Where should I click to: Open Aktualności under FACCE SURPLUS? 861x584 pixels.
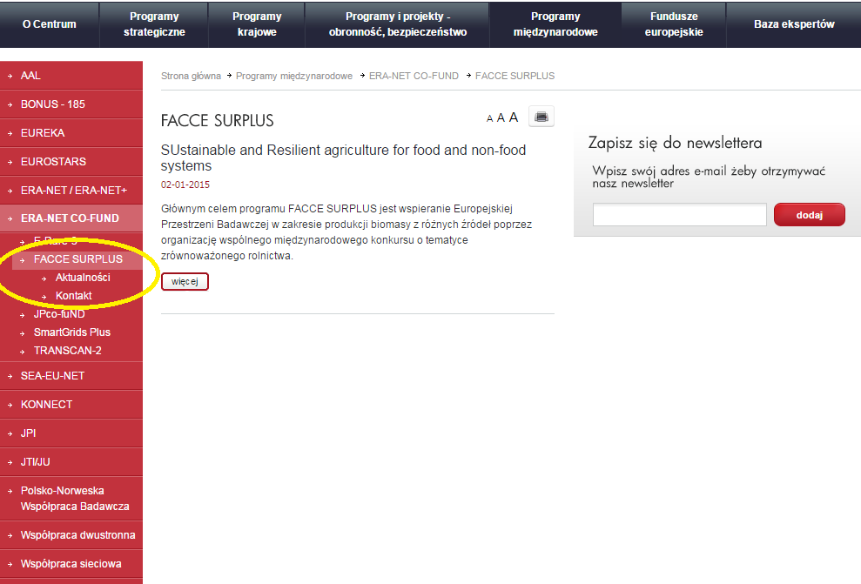click(83, 277)
